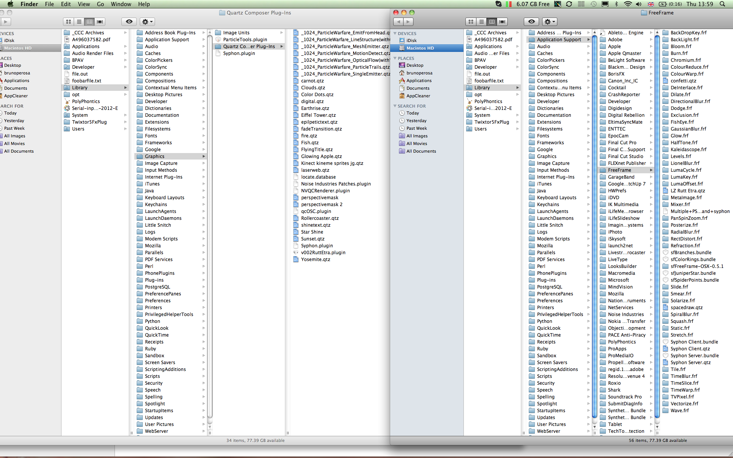The height and width of the screenshot is (458, 733).
Task: Select Final Cut Studio folder
Action: click(x=625, y=156)
